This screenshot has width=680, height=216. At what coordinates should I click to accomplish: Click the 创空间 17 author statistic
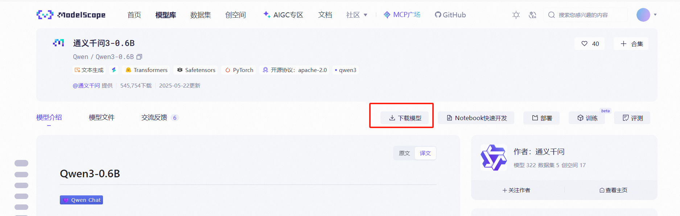coord(574,165)
